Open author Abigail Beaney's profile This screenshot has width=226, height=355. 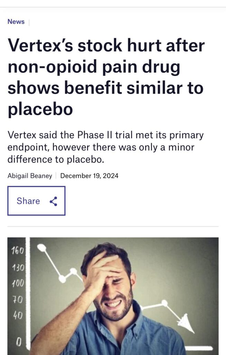(x=30, y=176)
